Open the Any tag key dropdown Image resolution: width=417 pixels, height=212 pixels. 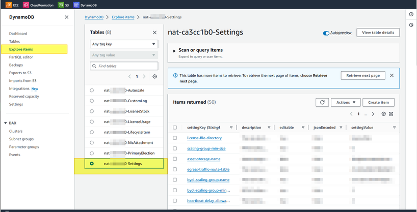124,44
